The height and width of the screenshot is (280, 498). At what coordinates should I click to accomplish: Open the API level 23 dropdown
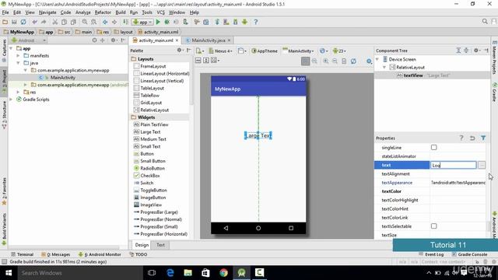(x=339, y=51)
